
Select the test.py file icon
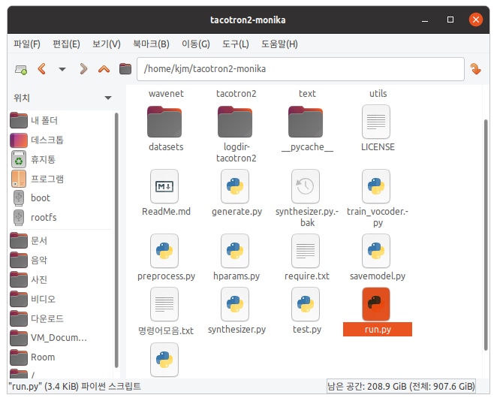(x=306, y=304)
